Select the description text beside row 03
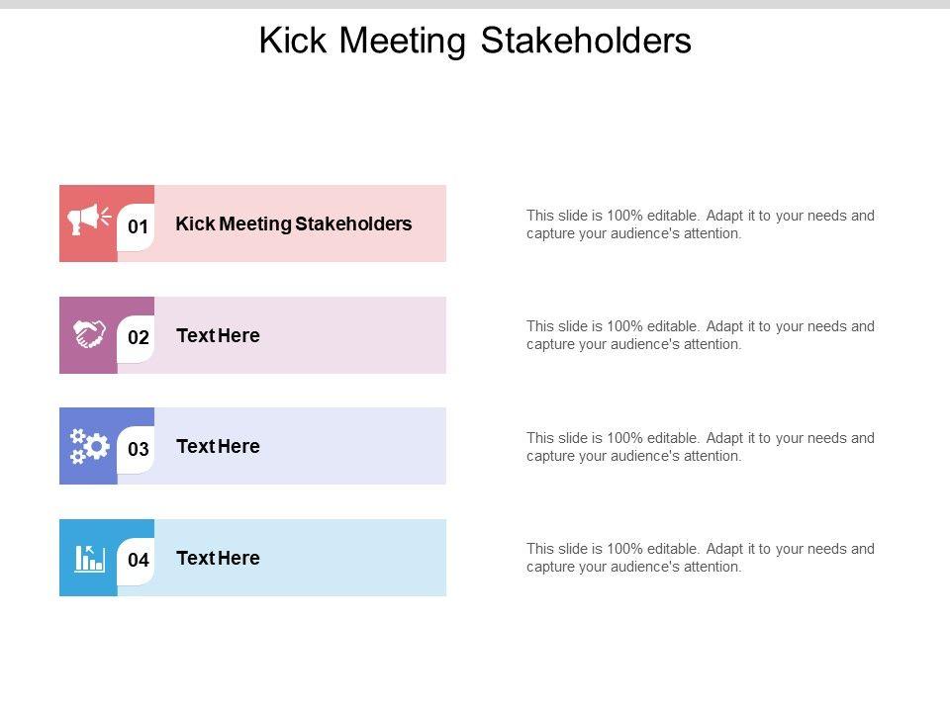The image size is (950, 712). click(x=700, y=447)
